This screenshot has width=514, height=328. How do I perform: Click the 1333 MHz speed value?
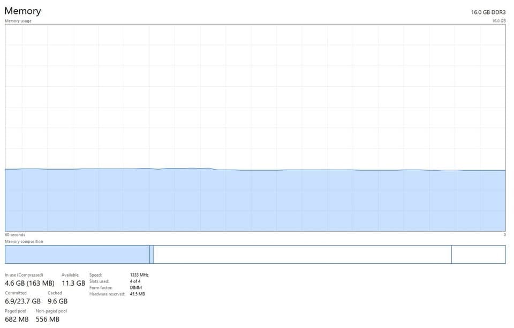pyautogui.click(x=139, y=275)
